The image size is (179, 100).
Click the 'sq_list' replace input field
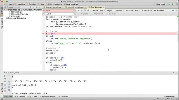pos(59,14)
